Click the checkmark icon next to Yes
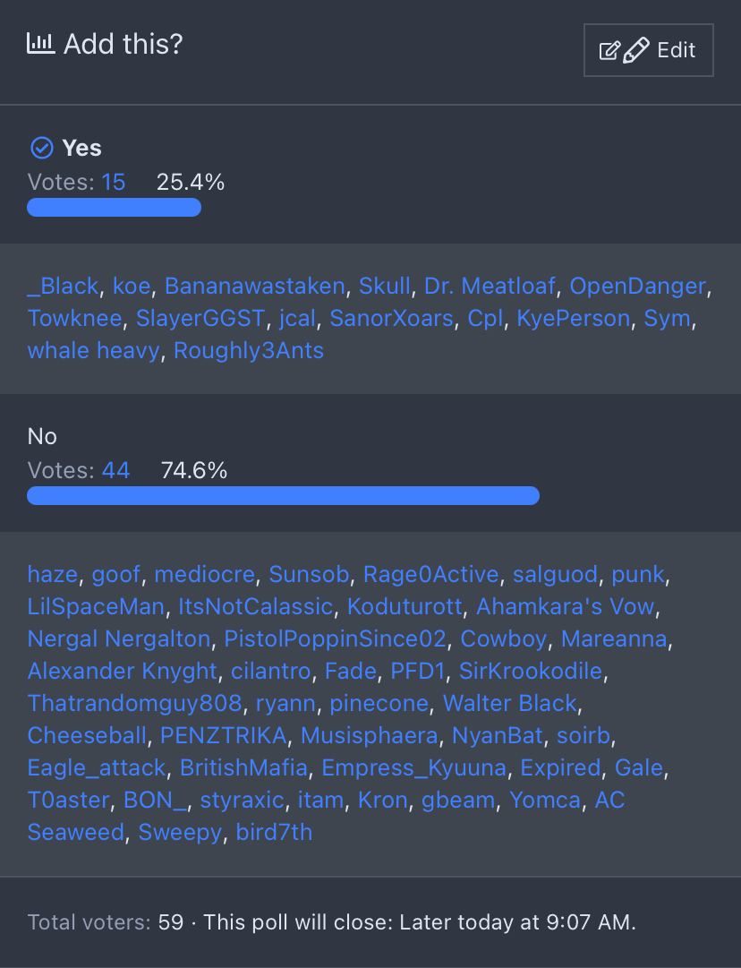Viewport: 741px width, 968px height. (x=40, y=148)
